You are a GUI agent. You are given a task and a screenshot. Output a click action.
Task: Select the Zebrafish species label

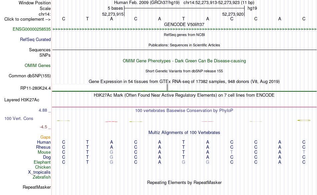(x=42, y=177)
